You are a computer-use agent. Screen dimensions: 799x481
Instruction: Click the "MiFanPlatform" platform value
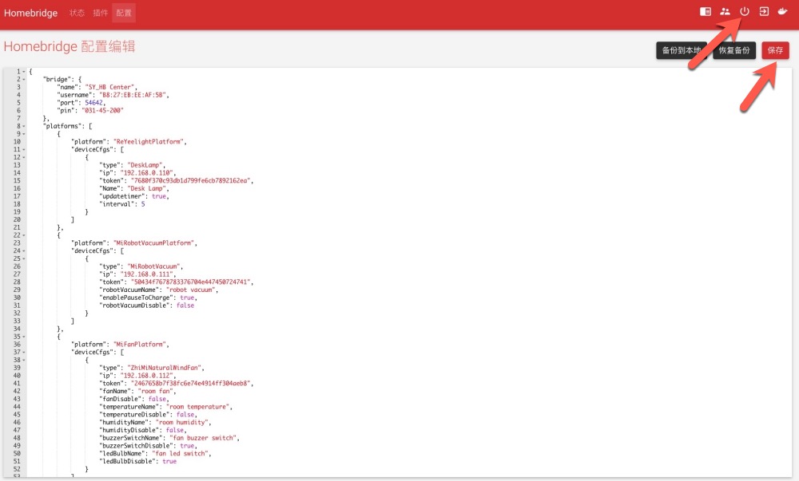click(x=140, y=345)
